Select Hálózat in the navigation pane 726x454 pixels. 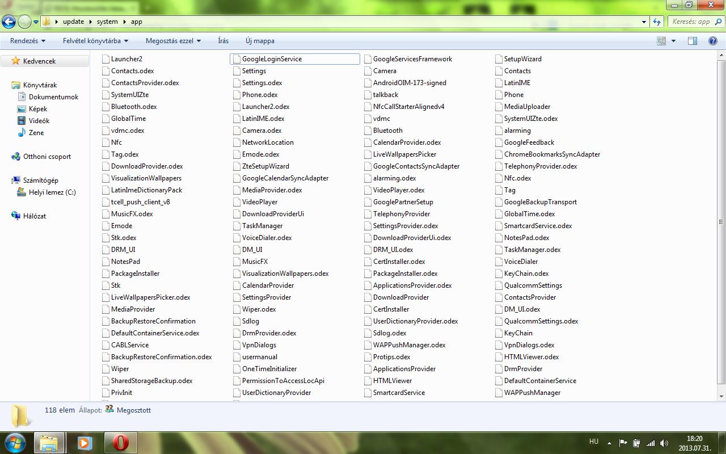coord(35,216)
